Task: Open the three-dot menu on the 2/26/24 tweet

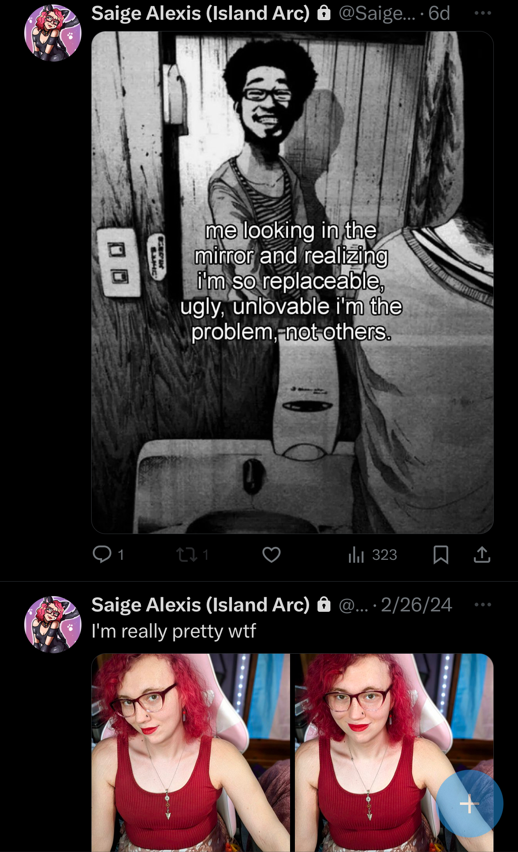Action: point(483,604)
